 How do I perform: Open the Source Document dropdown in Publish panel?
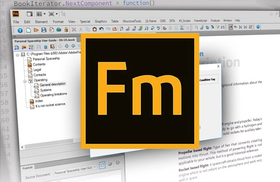click(95, 167)
